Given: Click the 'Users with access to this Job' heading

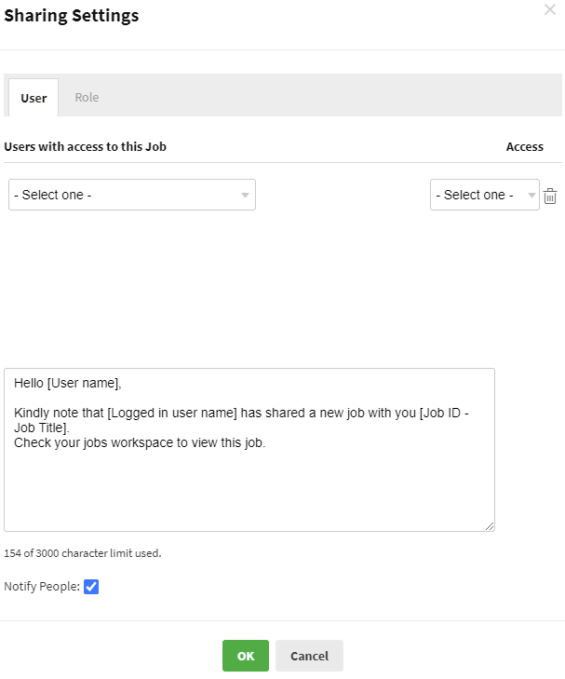Looking at the screenshot, I should click(85, 146).
